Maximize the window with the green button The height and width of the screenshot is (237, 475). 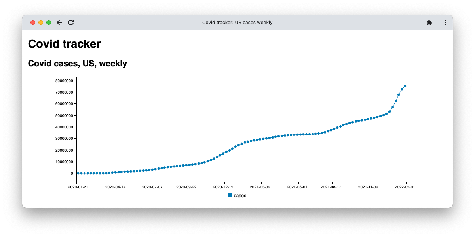click(49, 23)
